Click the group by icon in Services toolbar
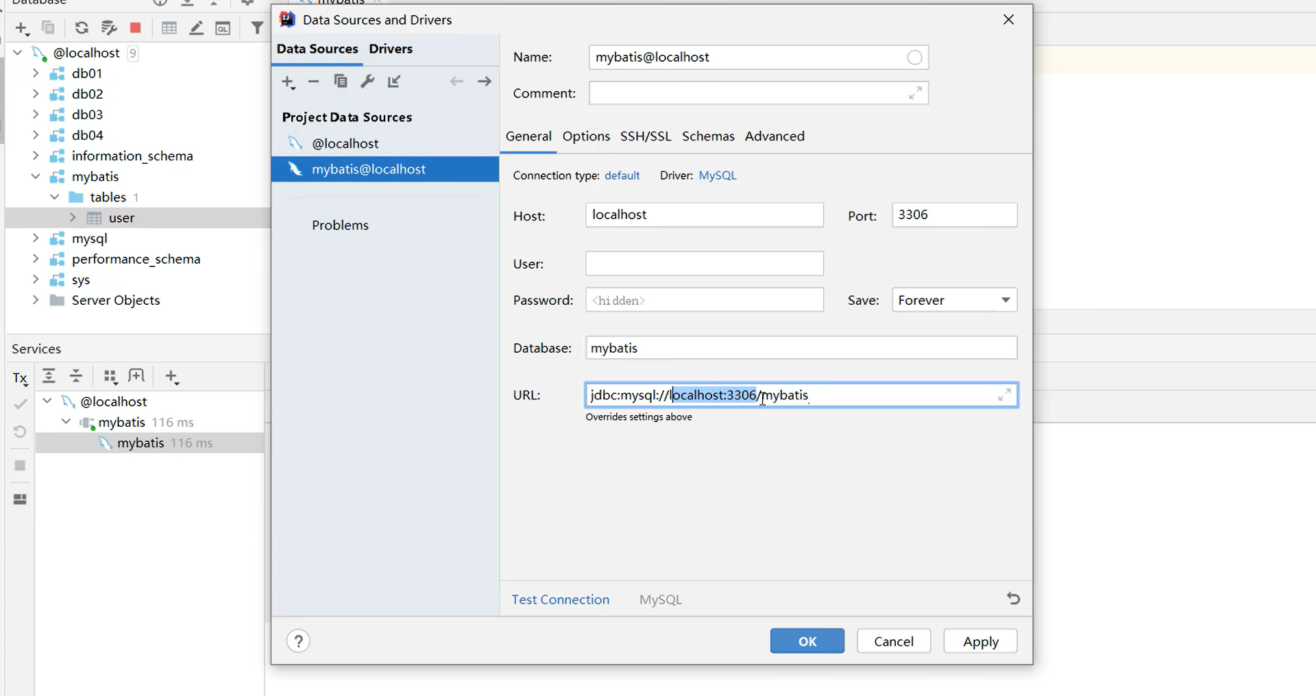The height and width of the screenshot is (696, 1316). 110,377
